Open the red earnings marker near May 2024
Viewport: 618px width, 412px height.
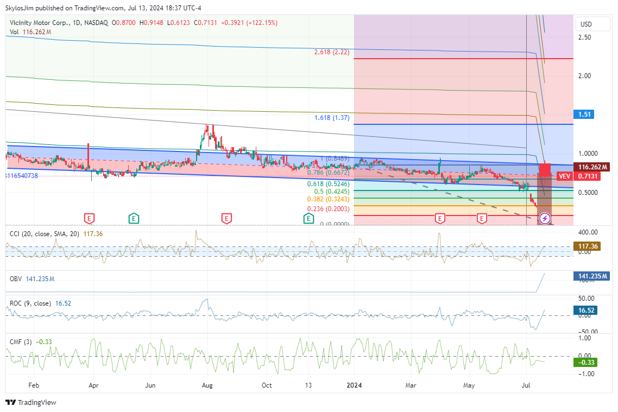481,218
